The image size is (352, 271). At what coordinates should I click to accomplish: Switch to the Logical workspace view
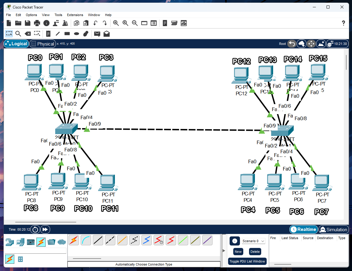pyautogui.click(x=16, y=44)
